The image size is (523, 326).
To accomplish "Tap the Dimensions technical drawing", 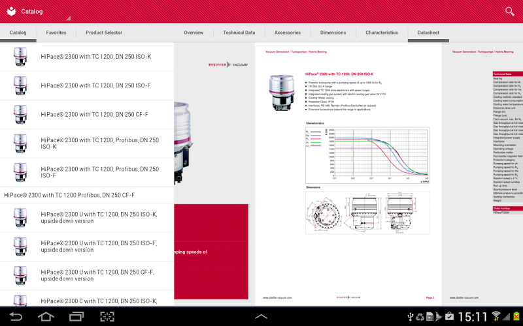I will point(367,213).
